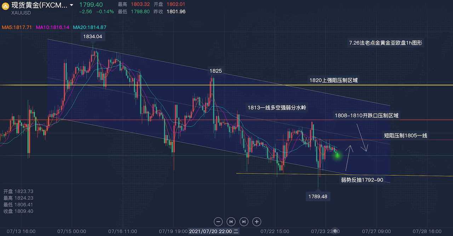This screenshot has width=453, height=236.
Task: Jump to previous candle with skip-back button
Action: pyautogui.click(x=231, y=222)
